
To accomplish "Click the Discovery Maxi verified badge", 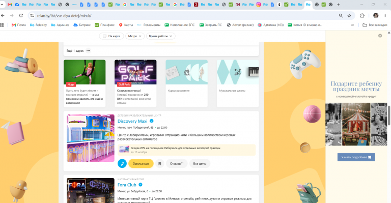I will point(151,121).
